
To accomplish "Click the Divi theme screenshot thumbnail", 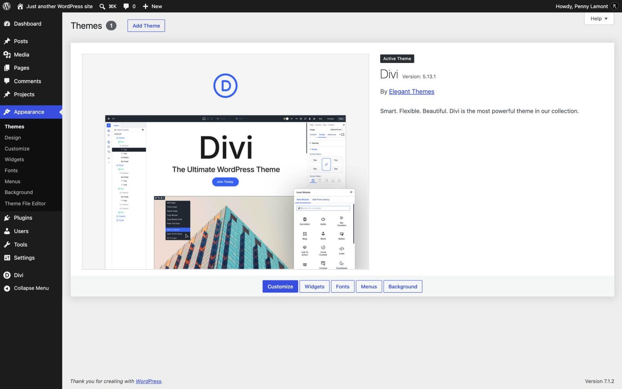I will pyautogui.click(x=225, y=162).
